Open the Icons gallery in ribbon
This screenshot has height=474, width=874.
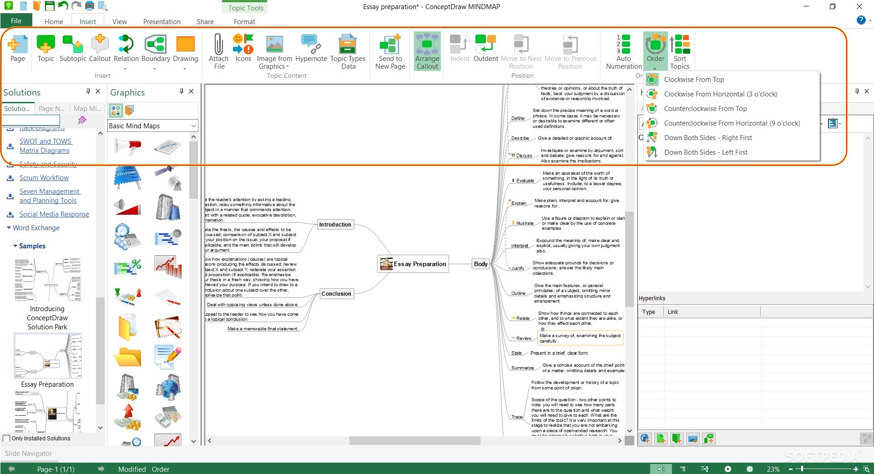click(x=243, y=48)
